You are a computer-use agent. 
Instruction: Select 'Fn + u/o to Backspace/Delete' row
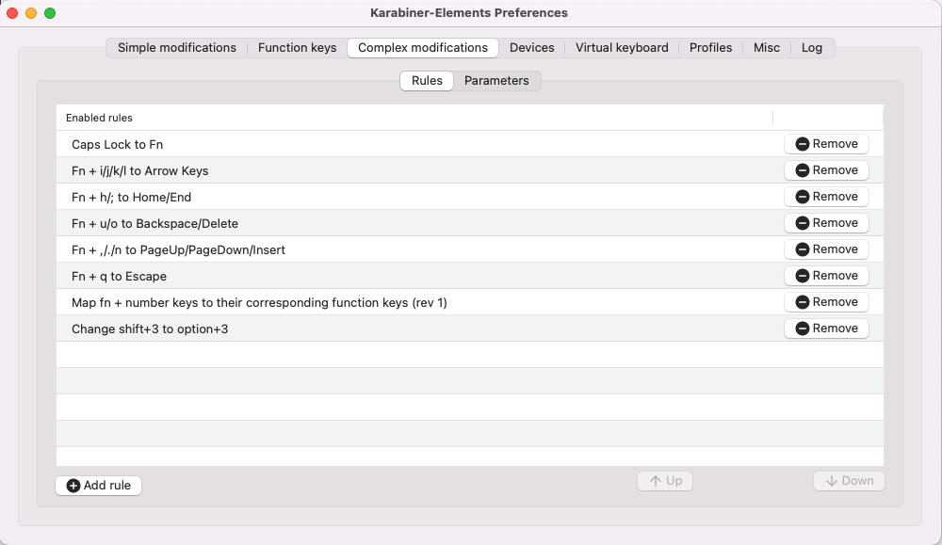coord(470,223)
